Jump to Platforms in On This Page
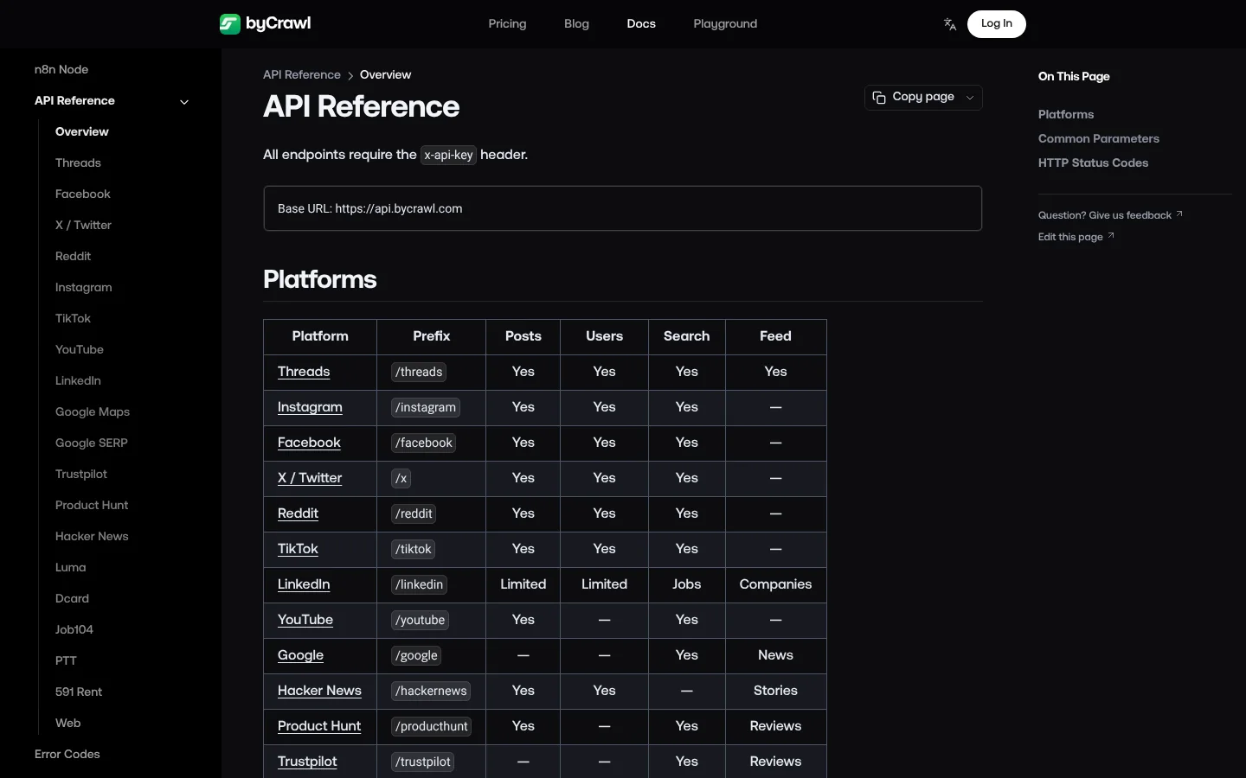1246x778 pixels. point(1066,114)
